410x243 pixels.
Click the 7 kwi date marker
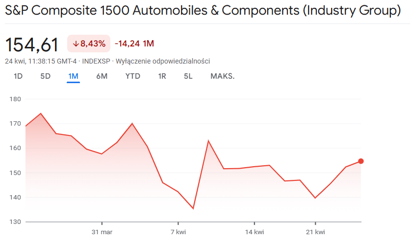click(x=178, y=231)
